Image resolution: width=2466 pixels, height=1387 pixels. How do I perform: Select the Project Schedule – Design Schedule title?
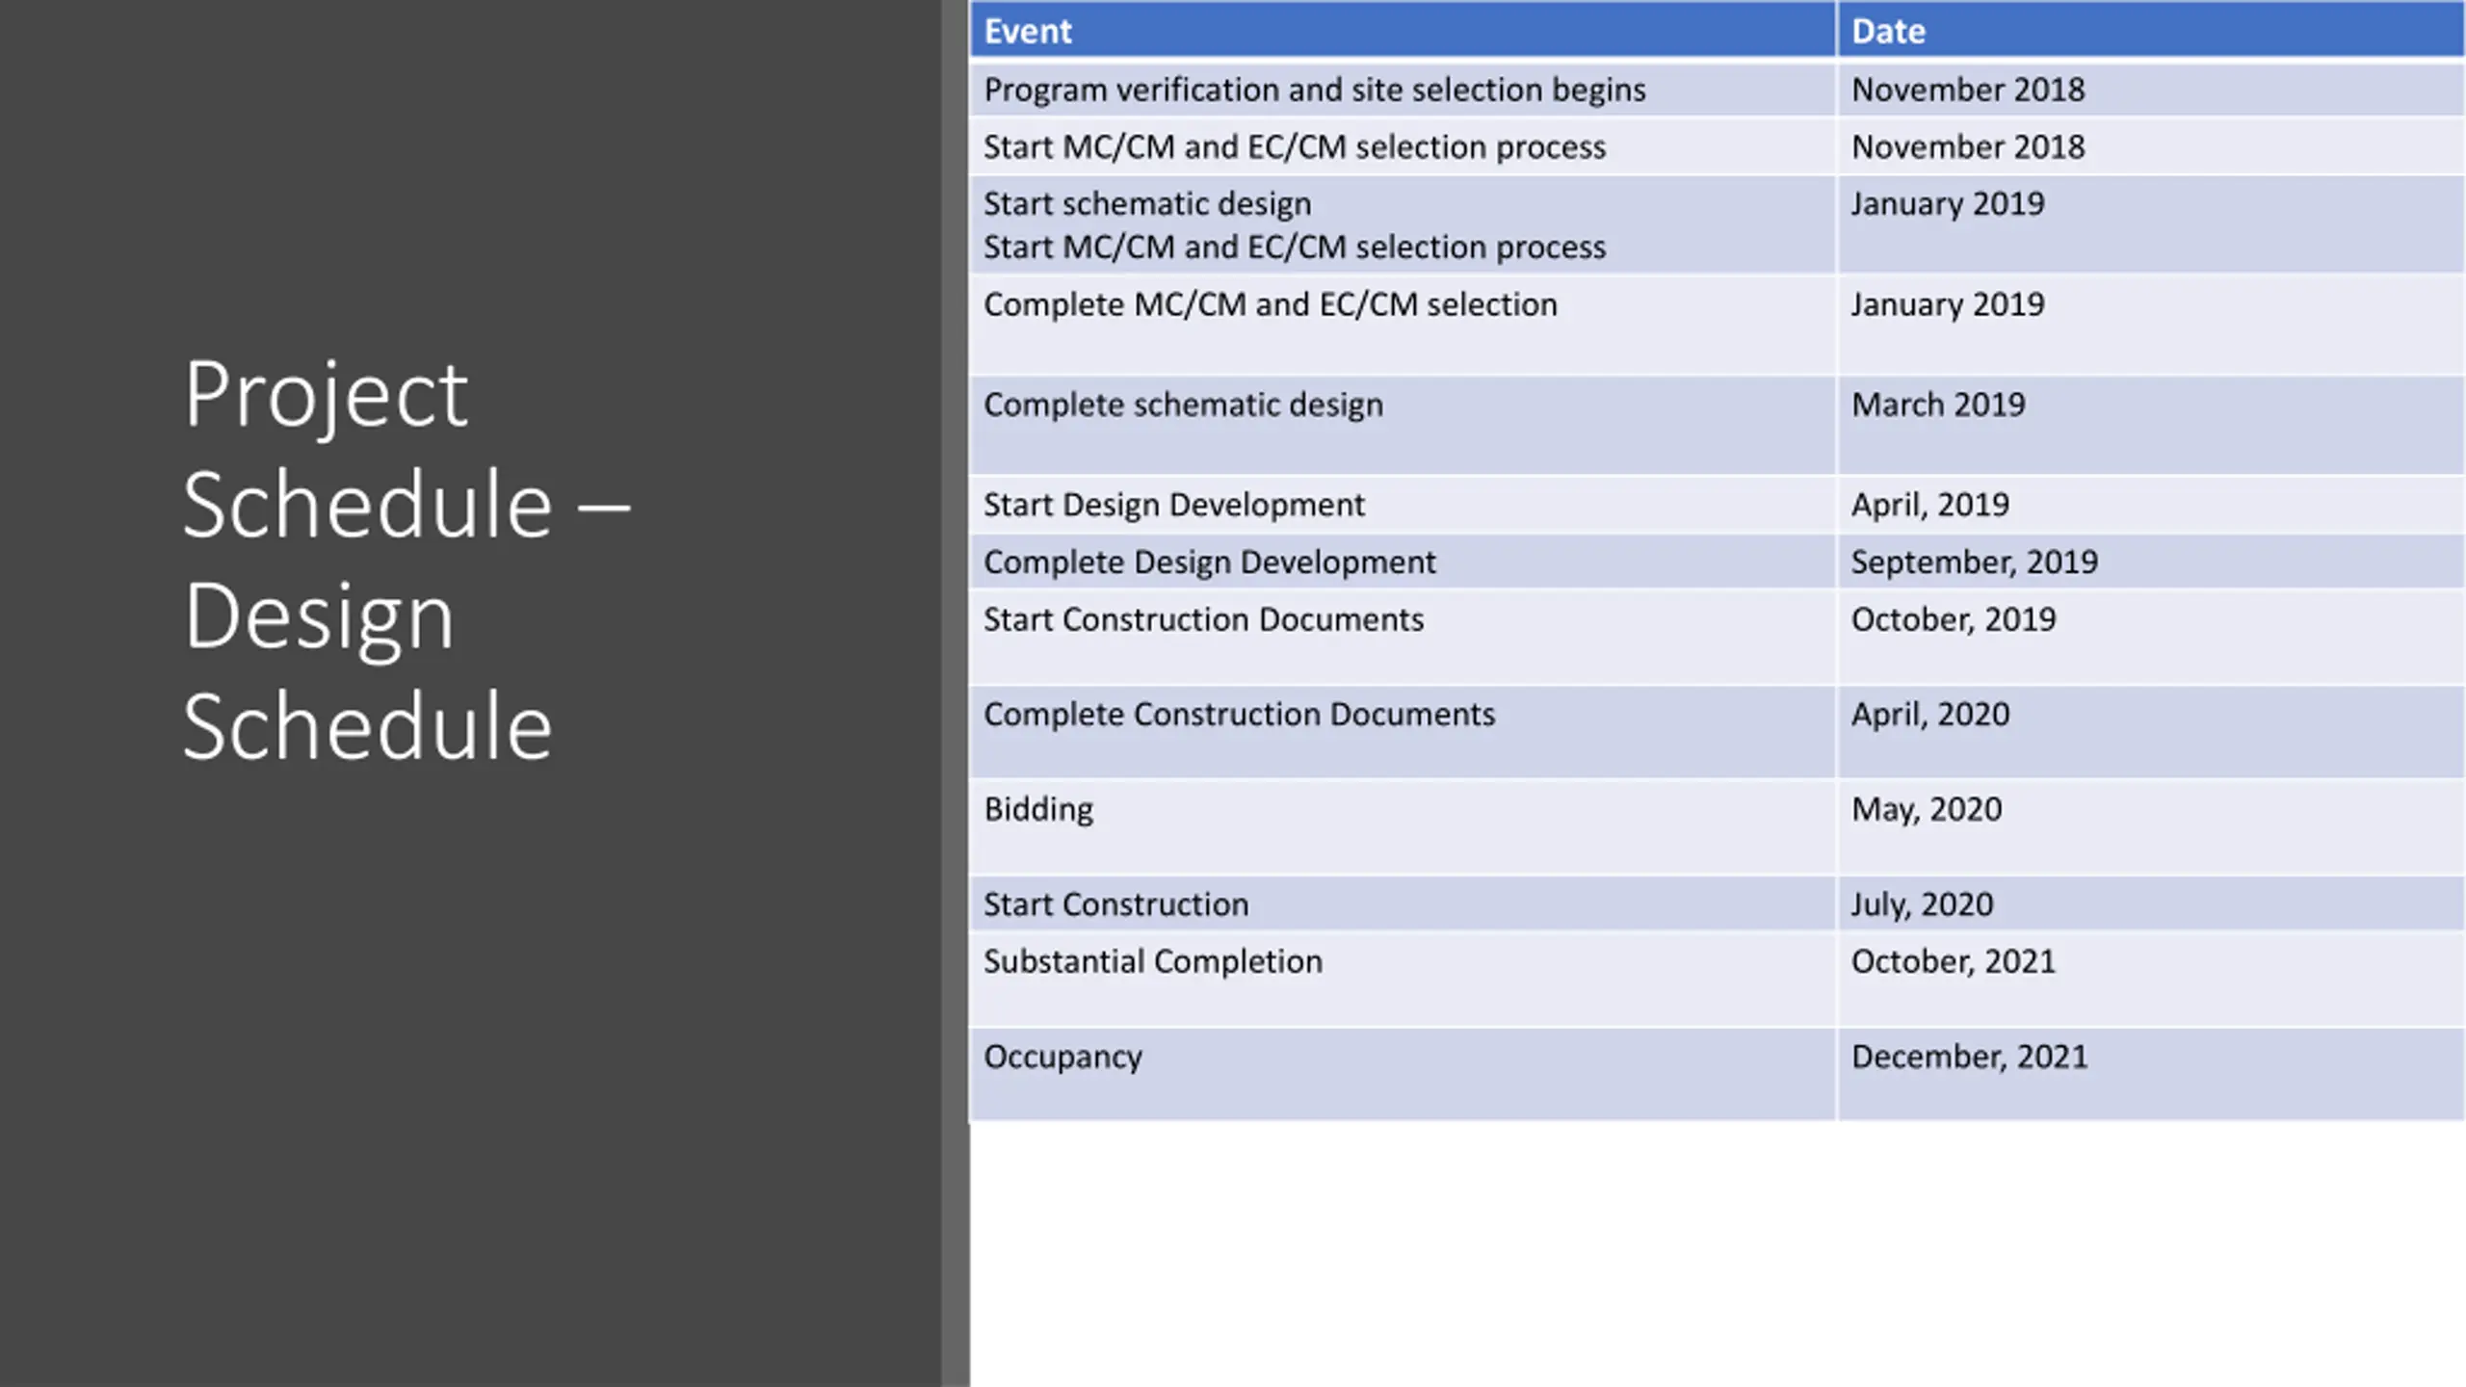click(406, 560)
